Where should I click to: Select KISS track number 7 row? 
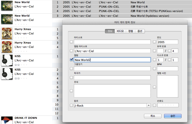click(57, 92)
